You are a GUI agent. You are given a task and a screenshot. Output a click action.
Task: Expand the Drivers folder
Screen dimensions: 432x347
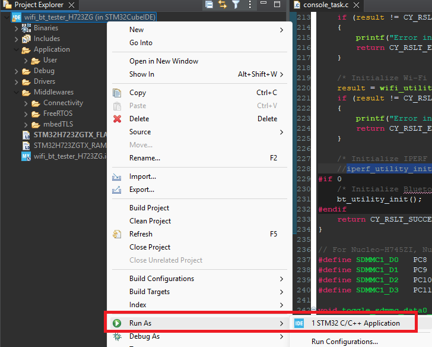pyautogui.click(x=17, y=81)
